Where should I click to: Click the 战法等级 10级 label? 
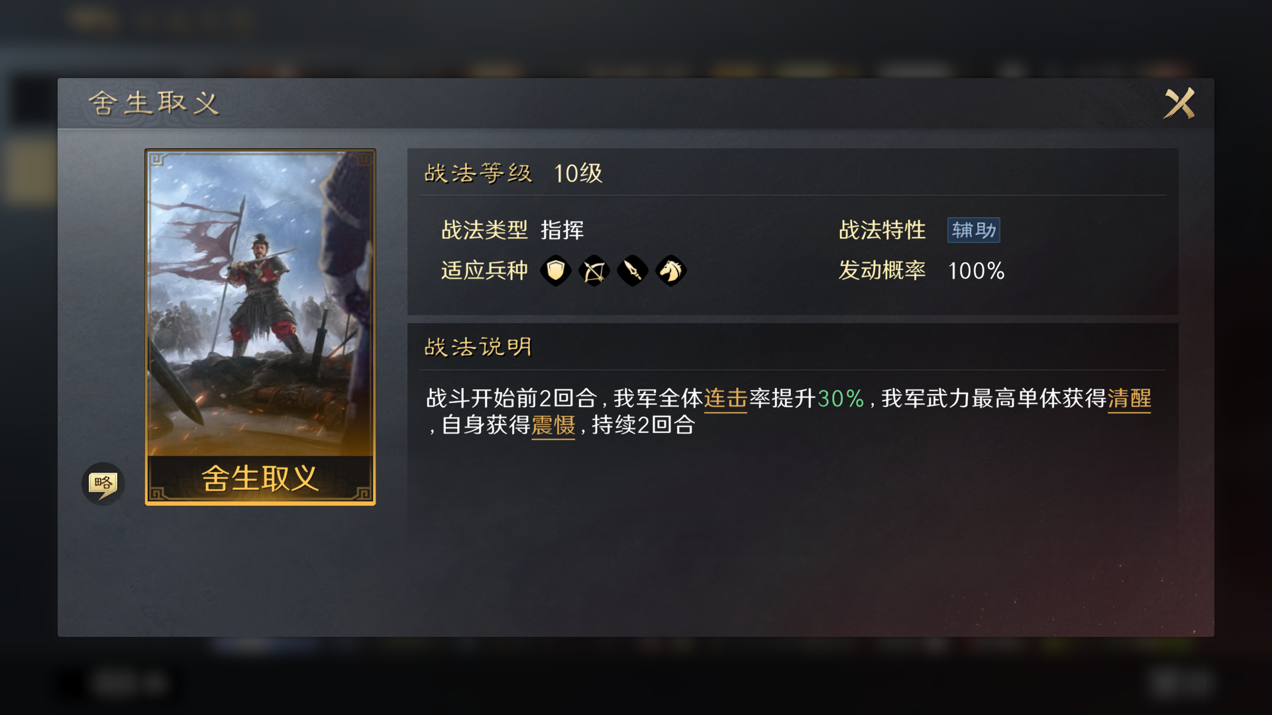point(513,173)
